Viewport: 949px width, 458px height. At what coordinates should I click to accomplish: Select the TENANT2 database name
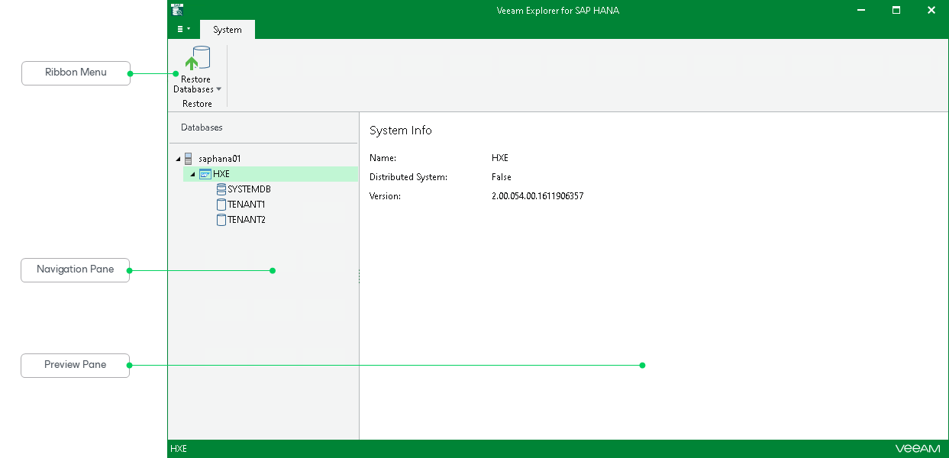246,220
